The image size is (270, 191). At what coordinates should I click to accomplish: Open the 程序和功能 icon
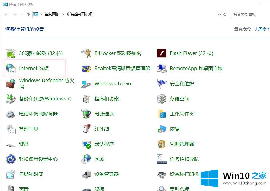86,99
